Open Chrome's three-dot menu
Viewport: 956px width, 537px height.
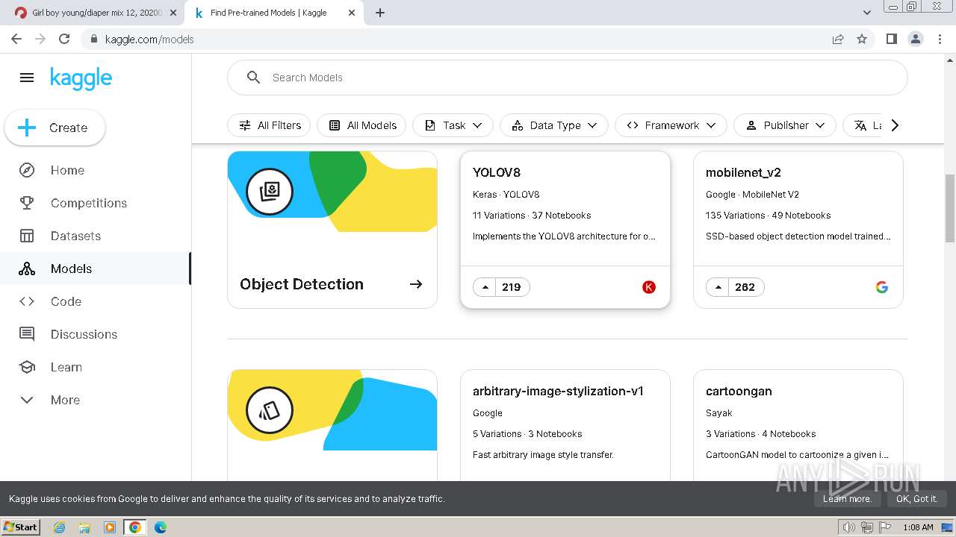939,39
